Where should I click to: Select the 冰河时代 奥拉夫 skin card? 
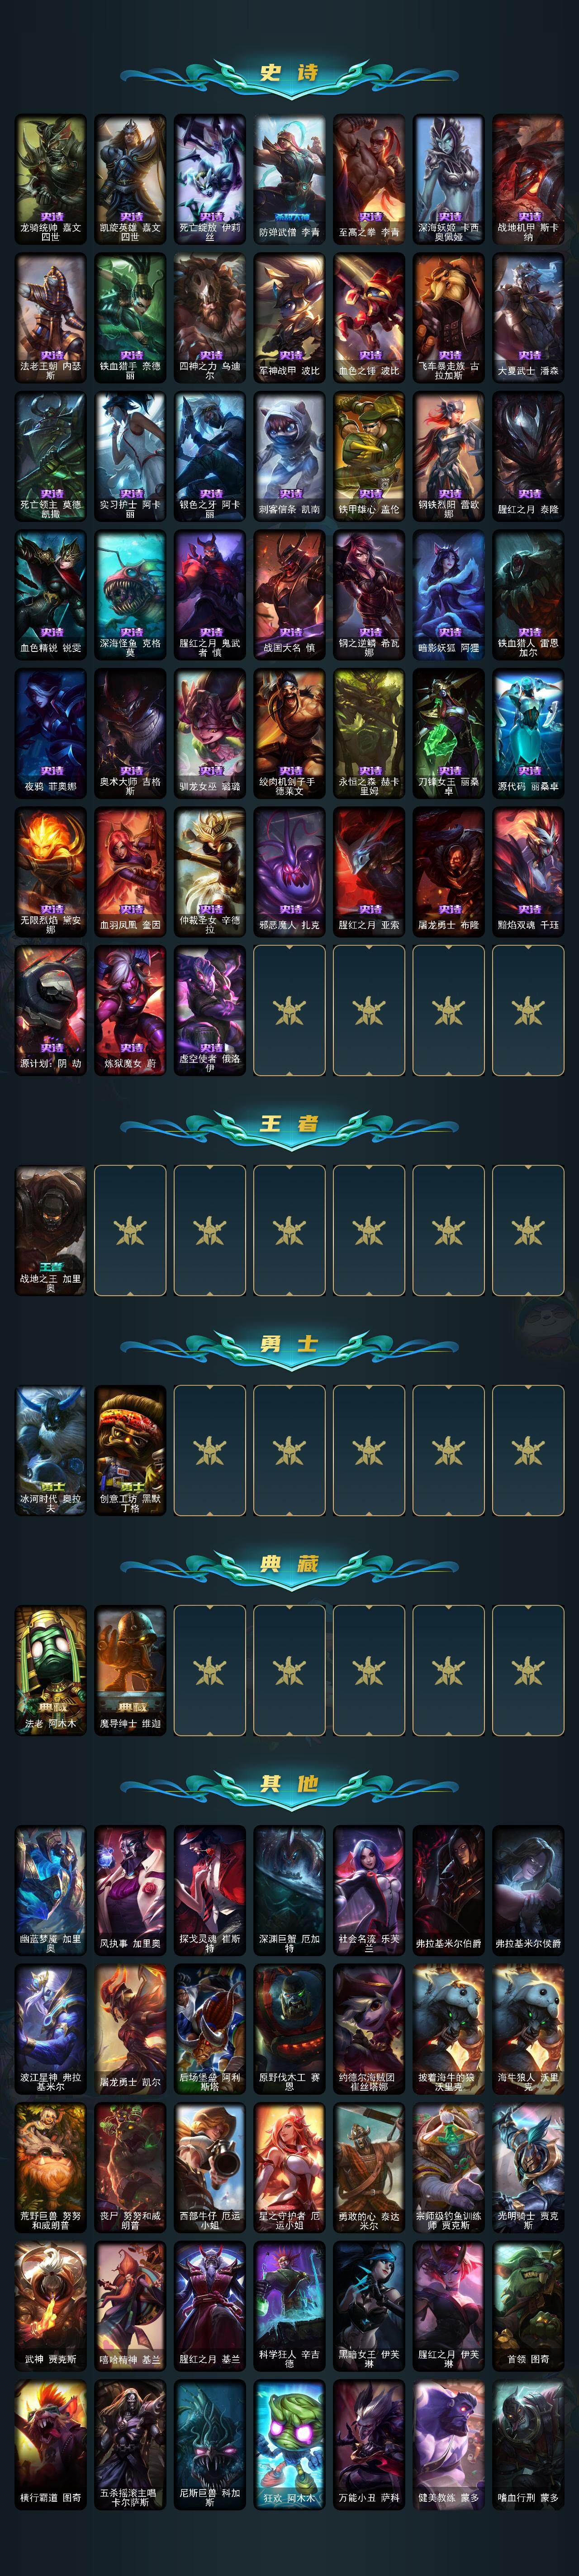[50, 1451]
